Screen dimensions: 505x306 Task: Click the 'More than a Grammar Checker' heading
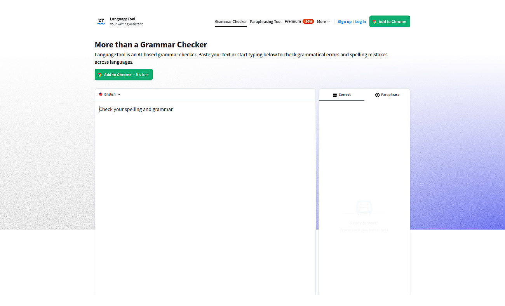pos(151,44)
